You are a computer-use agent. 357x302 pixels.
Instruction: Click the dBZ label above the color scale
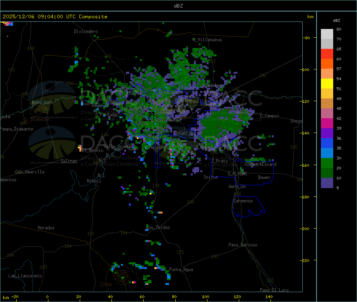point(336,21)
